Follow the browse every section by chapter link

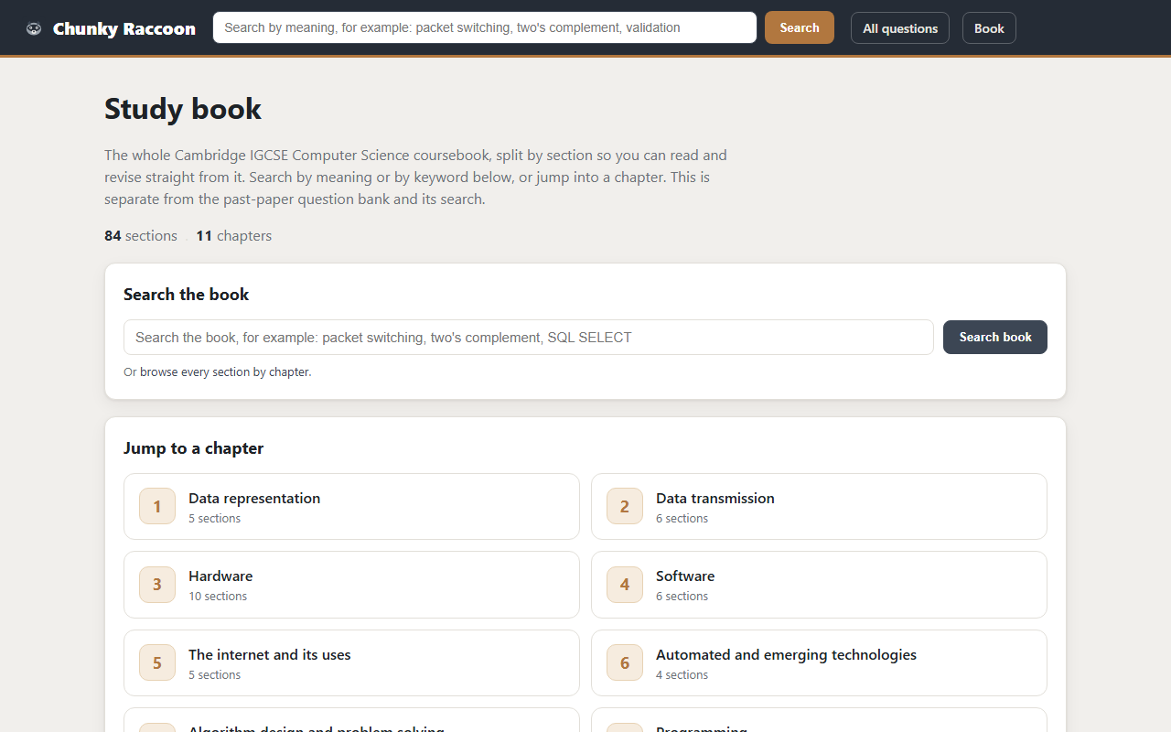click(225, 372)
